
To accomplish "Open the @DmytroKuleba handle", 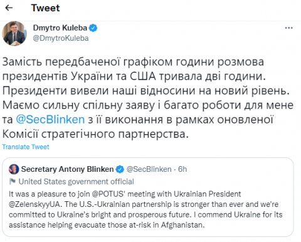I will (x=61, y=38).
